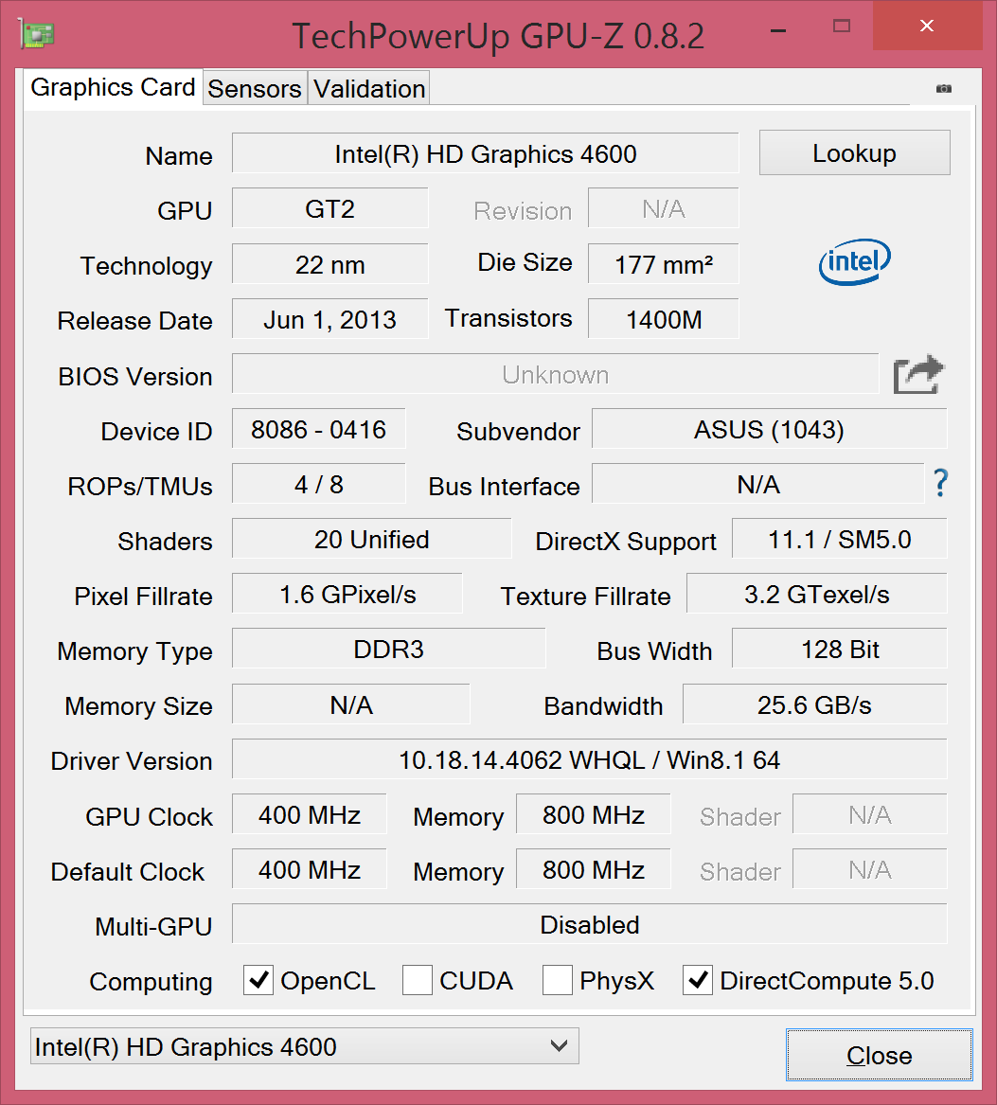
Task: Click the BIOS Version field
Action: [555, 375]
